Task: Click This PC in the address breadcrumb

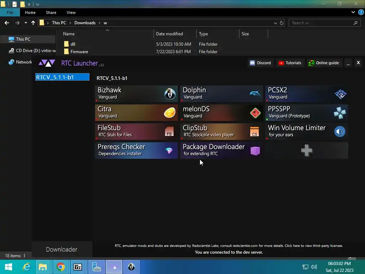Action: click(59, 23)
